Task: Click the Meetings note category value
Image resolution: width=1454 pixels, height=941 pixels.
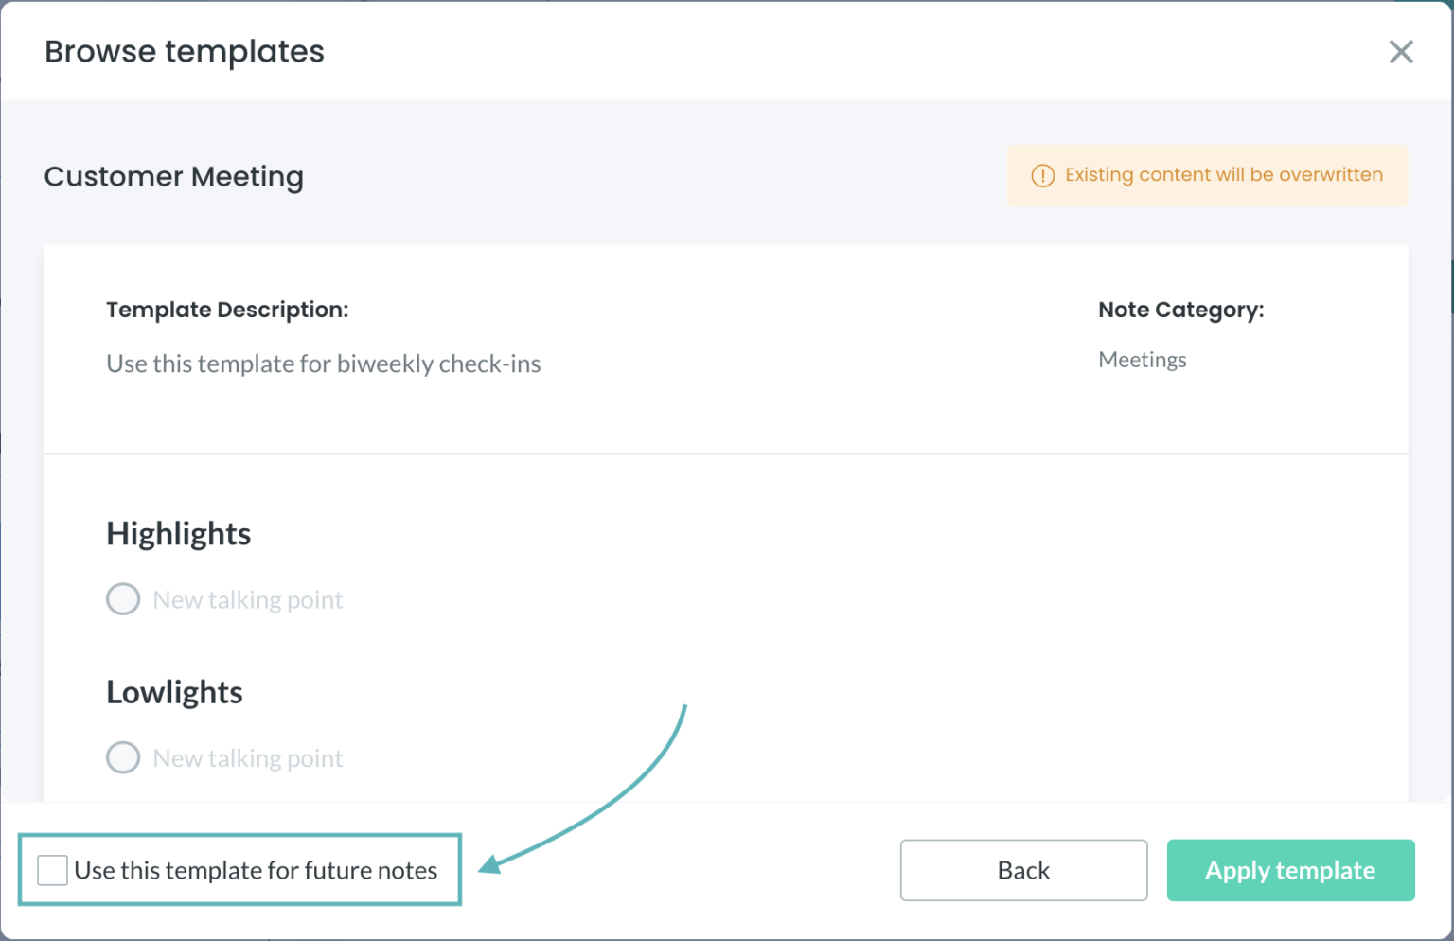Action: [1143, 360]
